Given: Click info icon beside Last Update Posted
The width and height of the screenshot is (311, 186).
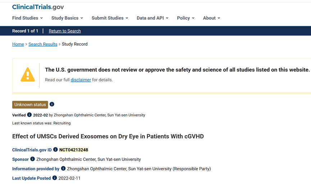Looking at the screenshot, I should tap(55, 178).
